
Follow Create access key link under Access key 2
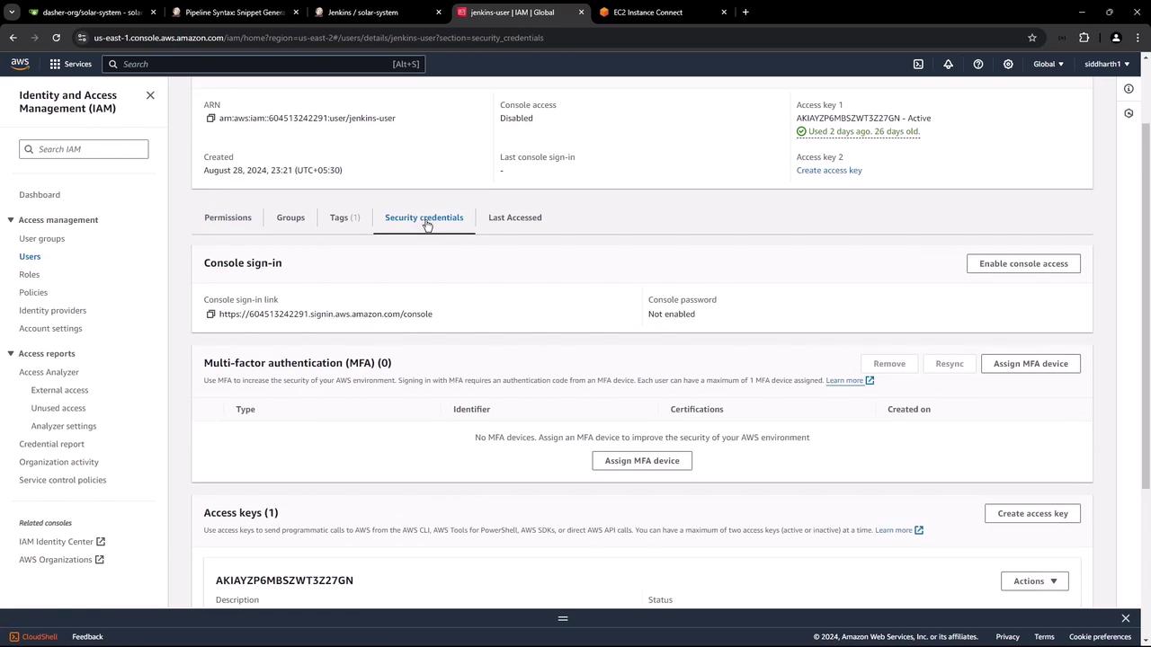(x=829, y=171)
